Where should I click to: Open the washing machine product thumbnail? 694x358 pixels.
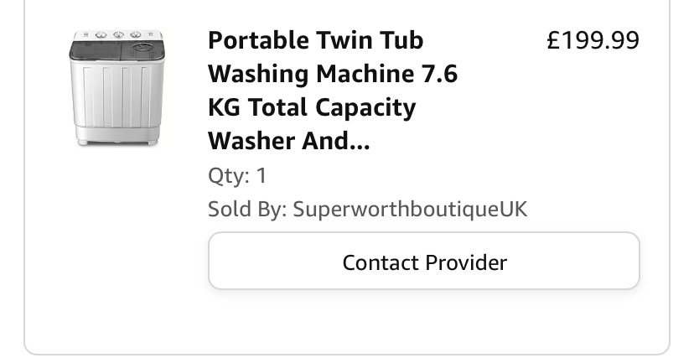(117, 88)
